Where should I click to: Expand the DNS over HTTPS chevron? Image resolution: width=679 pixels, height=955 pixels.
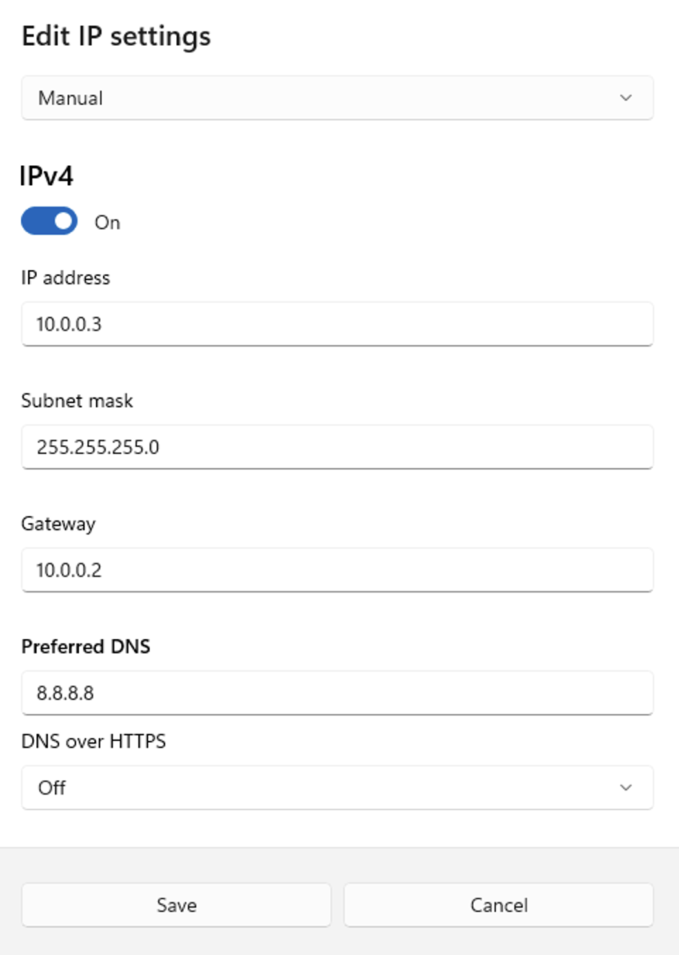click(625, 787)
